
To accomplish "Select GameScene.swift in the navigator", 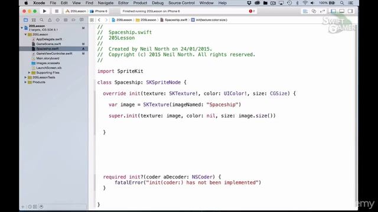I will click(48, 44).
